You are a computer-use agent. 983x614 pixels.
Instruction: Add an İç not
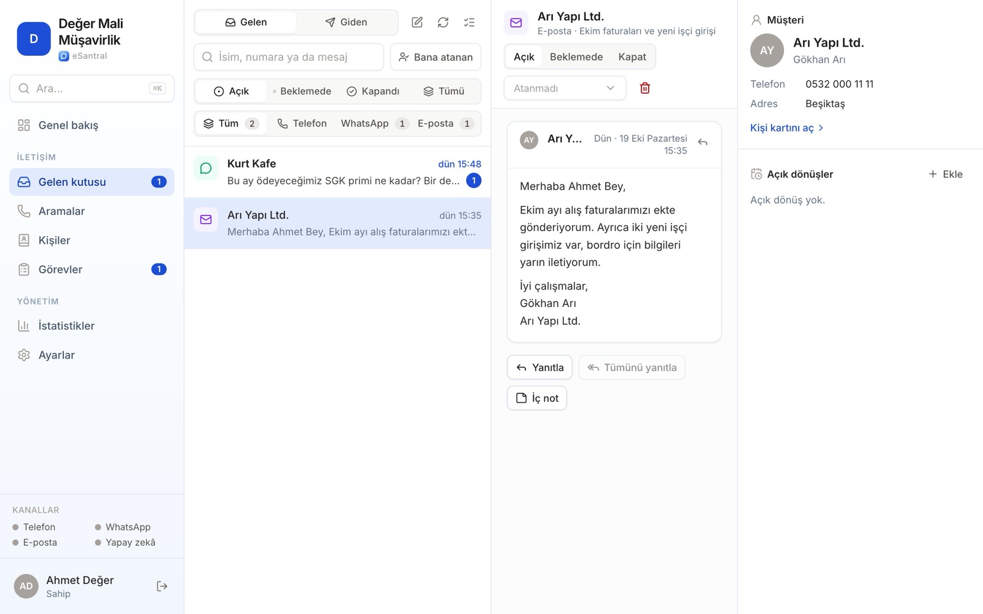pos(537,398)
